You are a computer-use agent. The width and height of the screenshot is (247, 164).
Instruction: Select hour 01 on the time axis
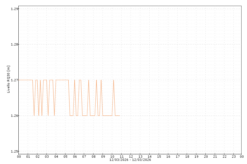pyautogui.click(x=28, y=157)
